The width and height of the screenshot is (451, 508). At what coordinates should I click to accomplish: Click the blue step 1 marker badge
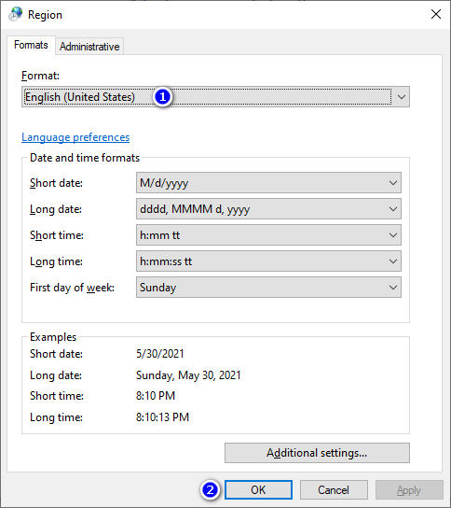(163, 96)
